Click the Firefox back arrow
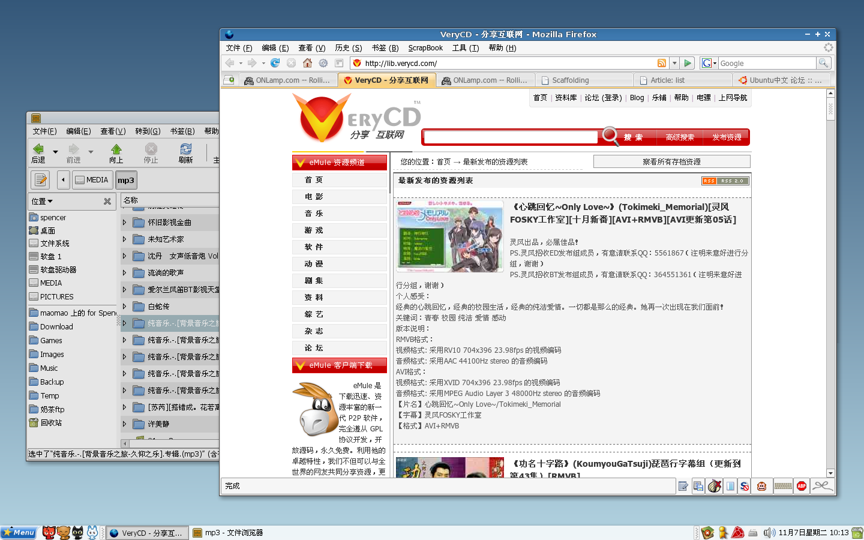 [230, 63]
